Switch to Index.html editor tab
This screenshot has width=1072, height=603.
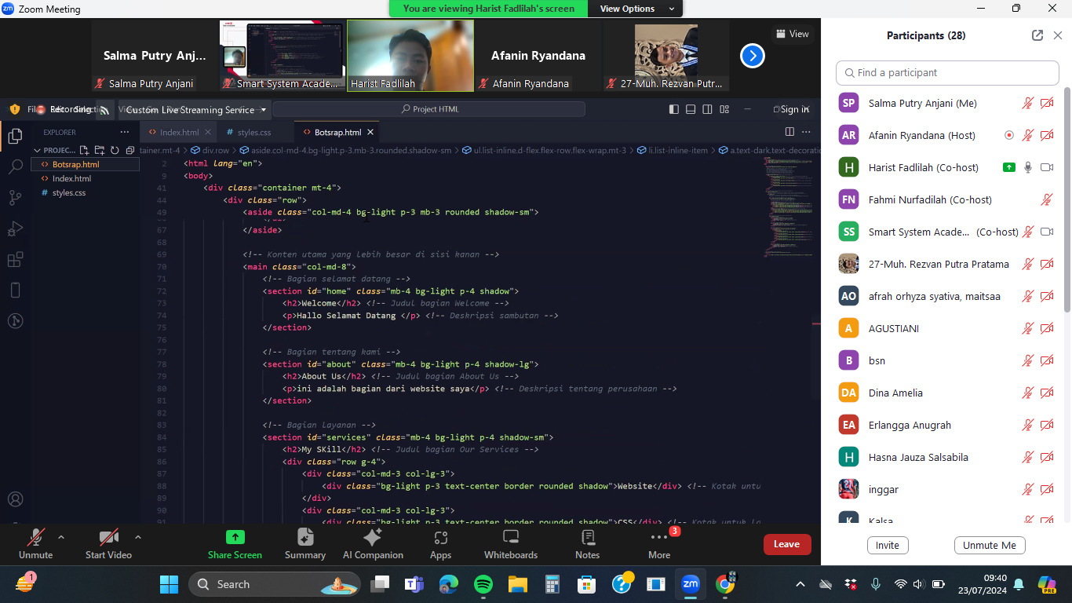[180, 132]
